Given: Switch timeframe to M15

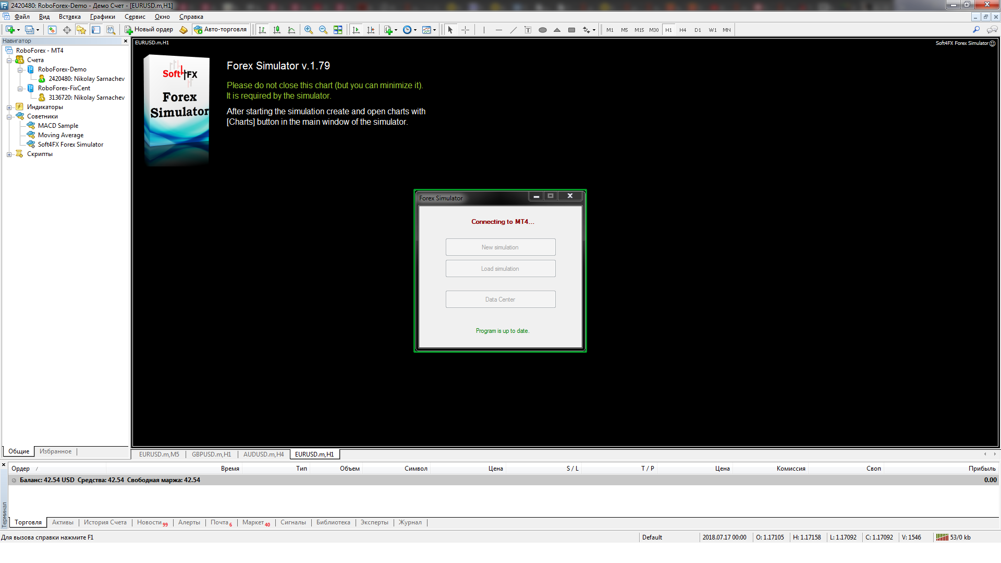Looking at the screenshot, I should click(639, 30).
